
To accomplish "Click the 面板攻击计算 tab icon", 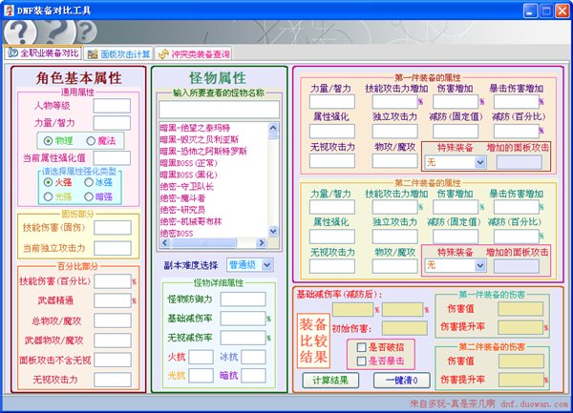I will point(93,54).
